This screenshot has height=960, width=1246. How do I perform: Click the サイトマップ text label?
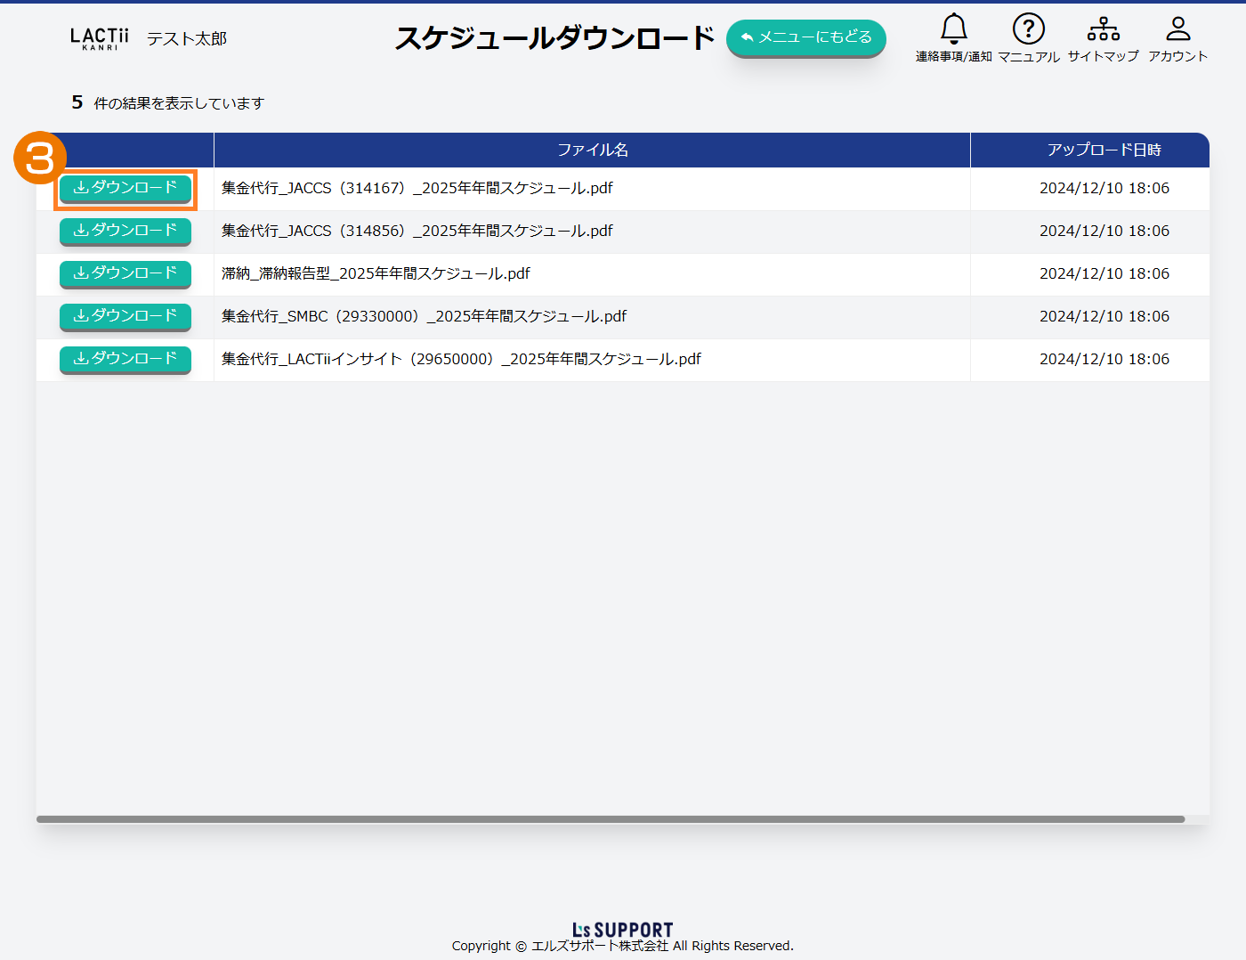[1103, 56]
